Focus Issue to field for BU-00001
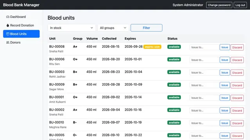The image size is (250, 140). [x=204, y=98]
